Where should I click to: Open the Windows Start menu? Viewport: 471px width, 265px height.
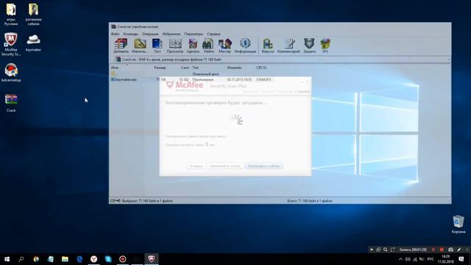[7, 259]
